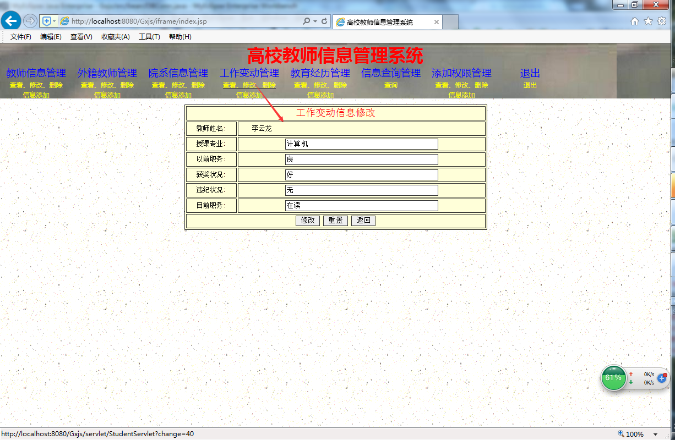Click the 100% zoom level text
Image resolution: width=675 pixels, height=440 pixels.
pyautogui.click(x=635, y=435)
